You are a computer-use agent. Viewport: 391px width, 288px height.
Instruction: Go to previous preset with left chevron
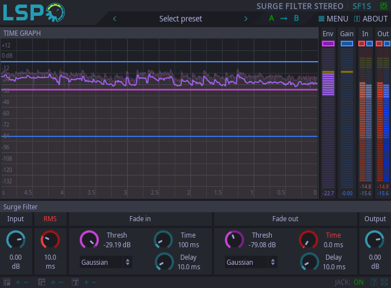point(115,19)
